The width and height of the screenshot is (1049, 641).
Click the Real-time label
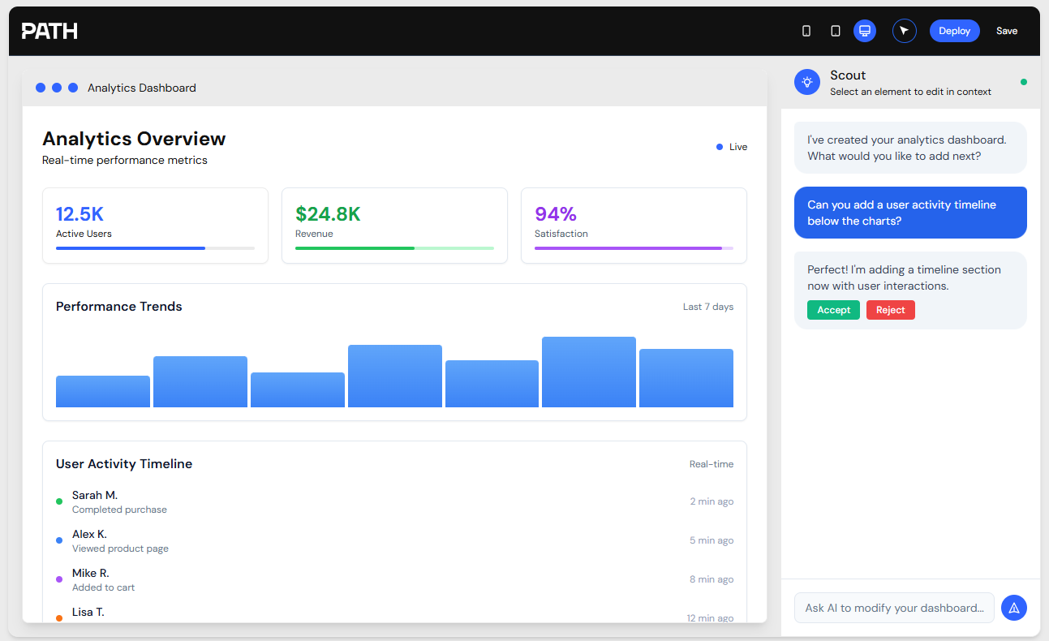click(x=712, y=464)
